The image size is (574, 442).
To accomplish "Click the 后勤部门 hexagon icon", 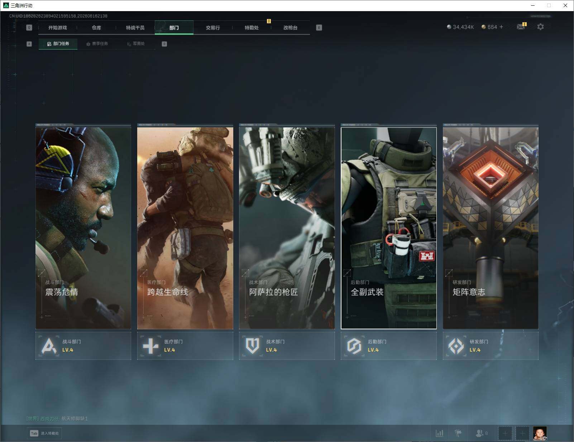I will point(354,346).
